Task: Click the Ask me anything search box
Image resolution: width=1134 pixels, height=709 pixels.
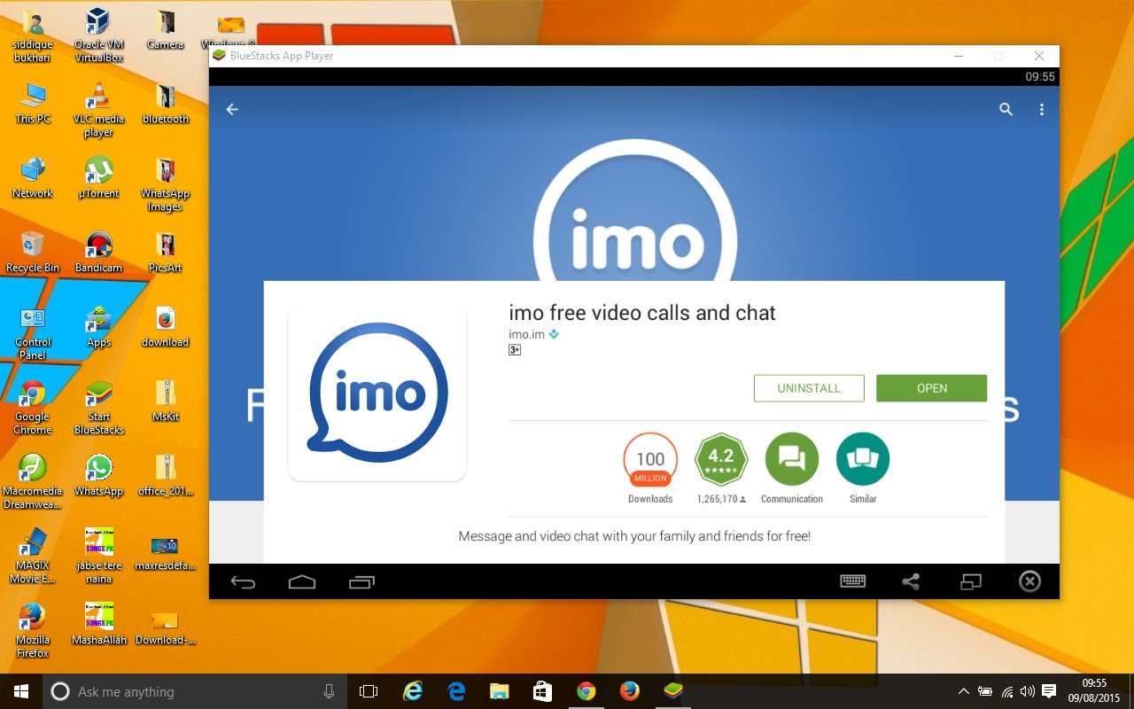Action: [195, 691]
